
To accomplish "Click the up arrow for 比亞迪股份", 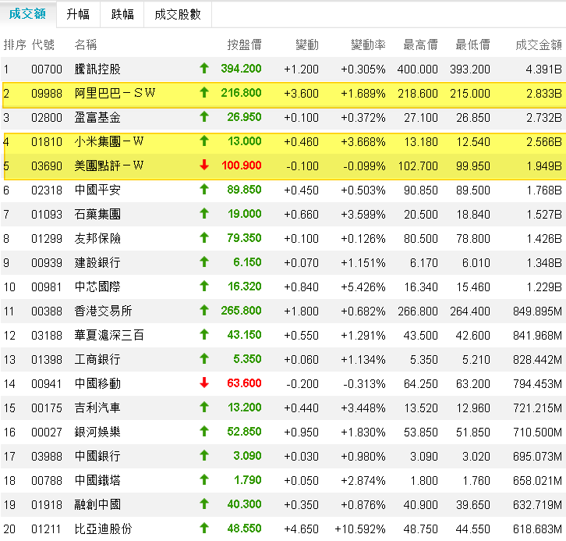I will pyautogui.click(x=204, y=528).
